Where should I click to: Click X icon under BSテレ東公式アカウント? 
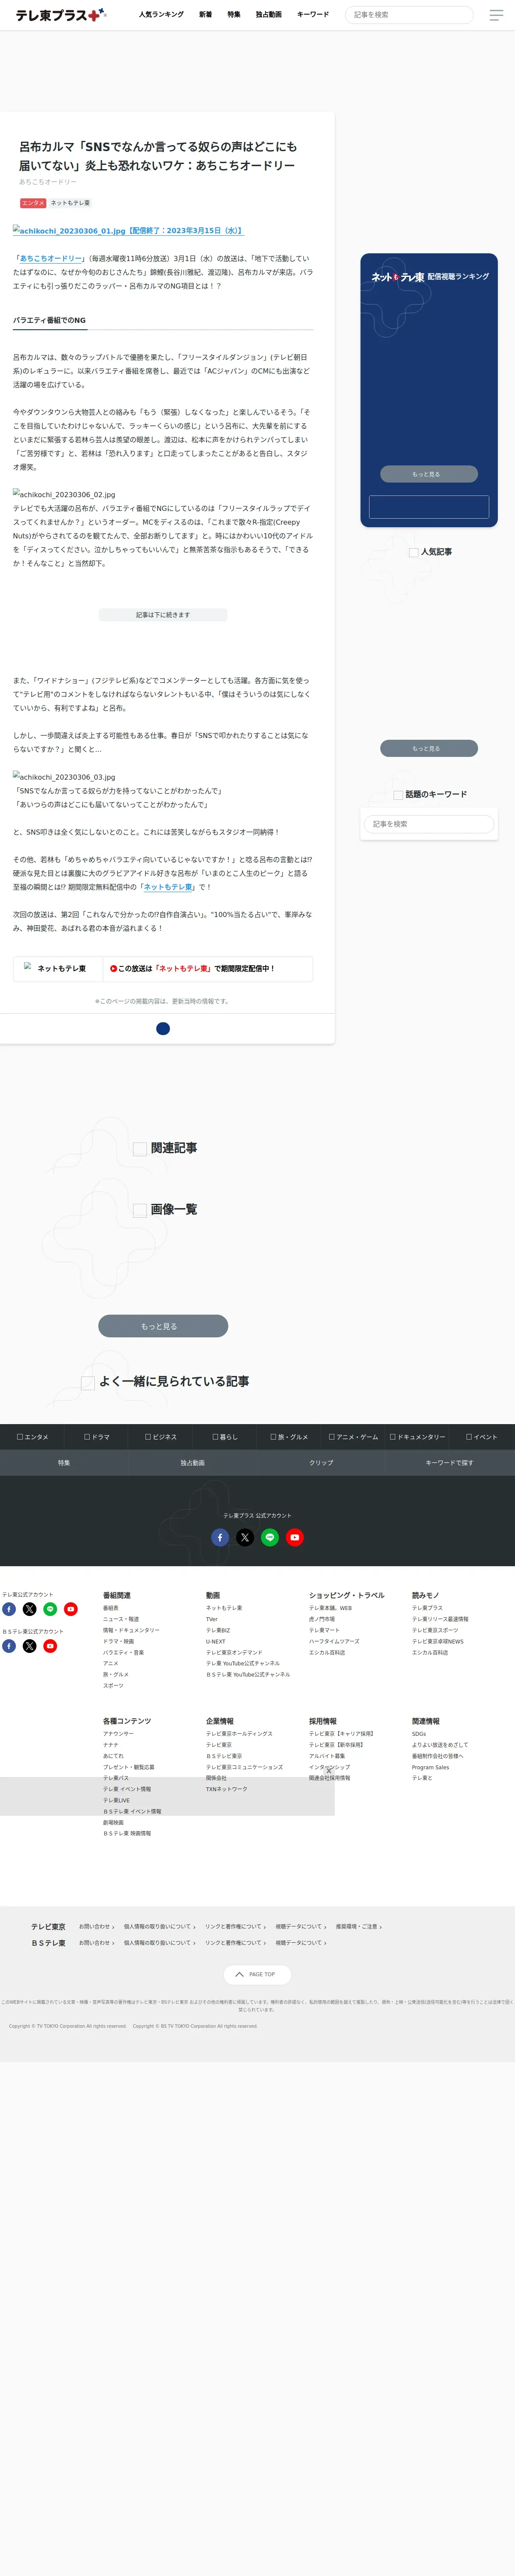pyautogui.click(x=29, y=1646)
